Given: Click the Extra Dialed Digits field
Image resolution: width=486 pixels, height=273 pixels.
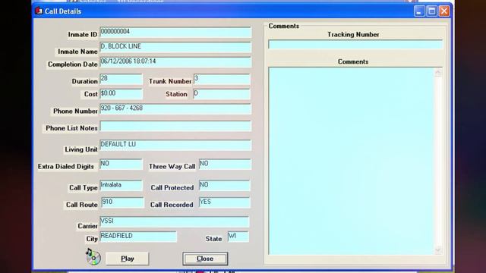Looking at the screenshot, I should 121,165.
